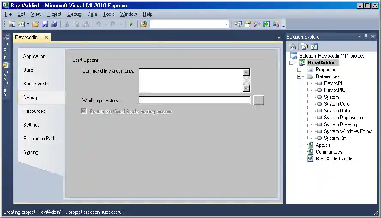Switch to the Build Events tab
The image size is (381, 218).
coord(36,84)
